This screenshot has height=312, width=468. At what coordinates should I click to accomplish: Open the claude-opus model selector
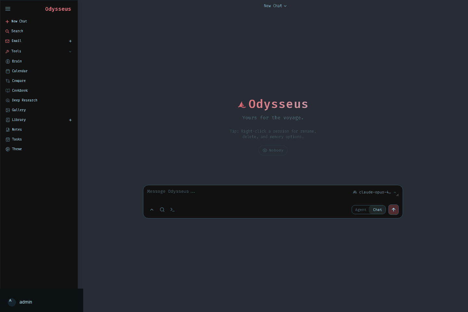pos(375,192)
